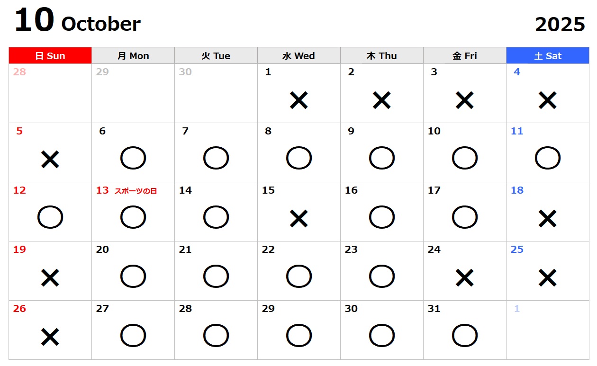This screenshot has height=366, width=597.
Task: Click the 2025 year label
Action: (560, 24)
